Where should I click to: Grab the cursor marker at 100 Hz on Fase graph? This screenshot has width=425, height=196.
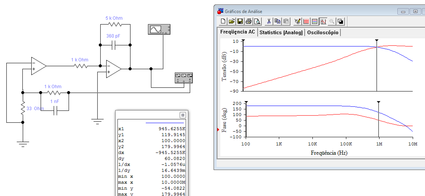246,102
